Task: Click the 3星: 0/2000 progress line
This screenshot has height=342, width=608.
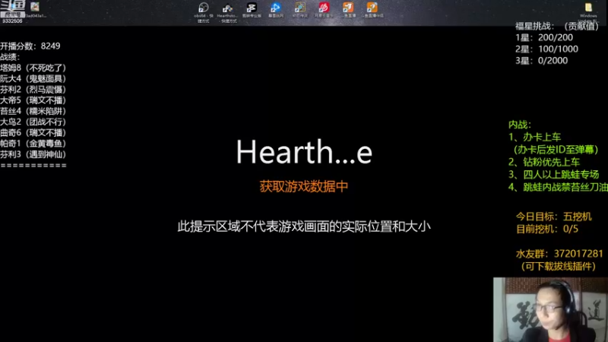Action: [x=541, y=61]
